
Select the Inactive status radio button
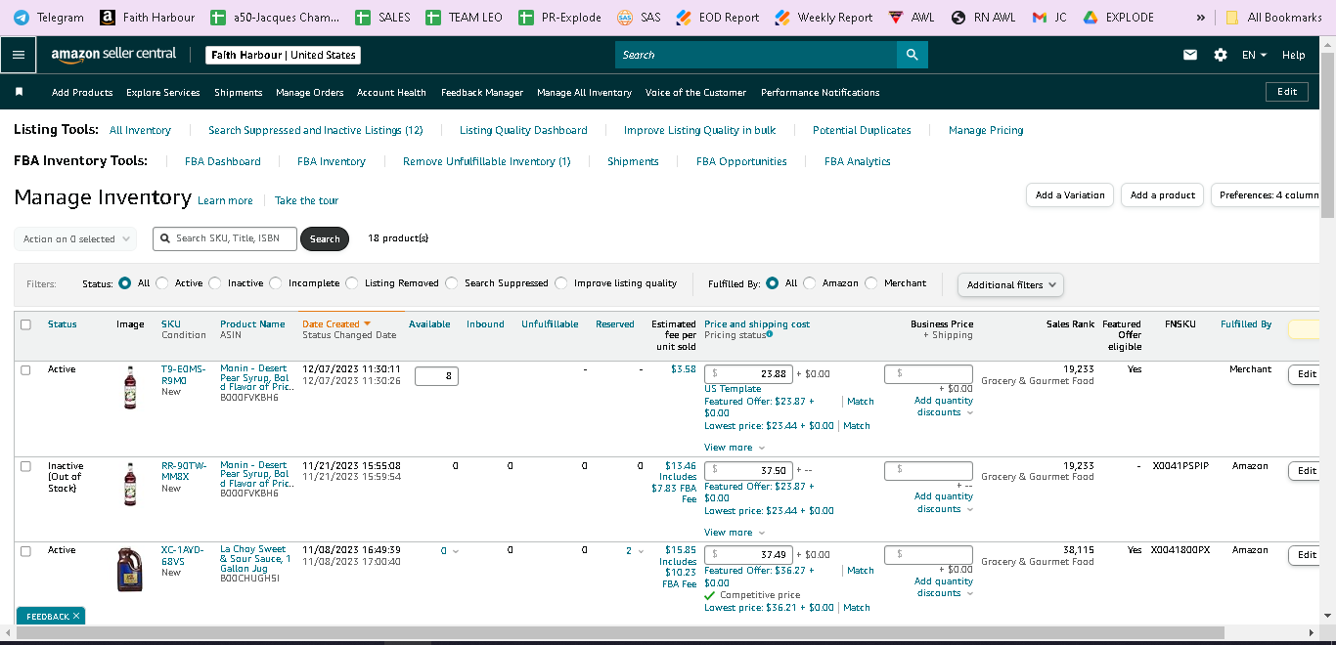[215, 283]
